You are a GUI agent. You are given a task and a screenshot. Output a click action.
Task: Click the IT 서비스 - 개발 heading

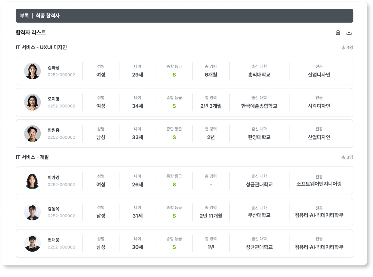click(32, 157)
